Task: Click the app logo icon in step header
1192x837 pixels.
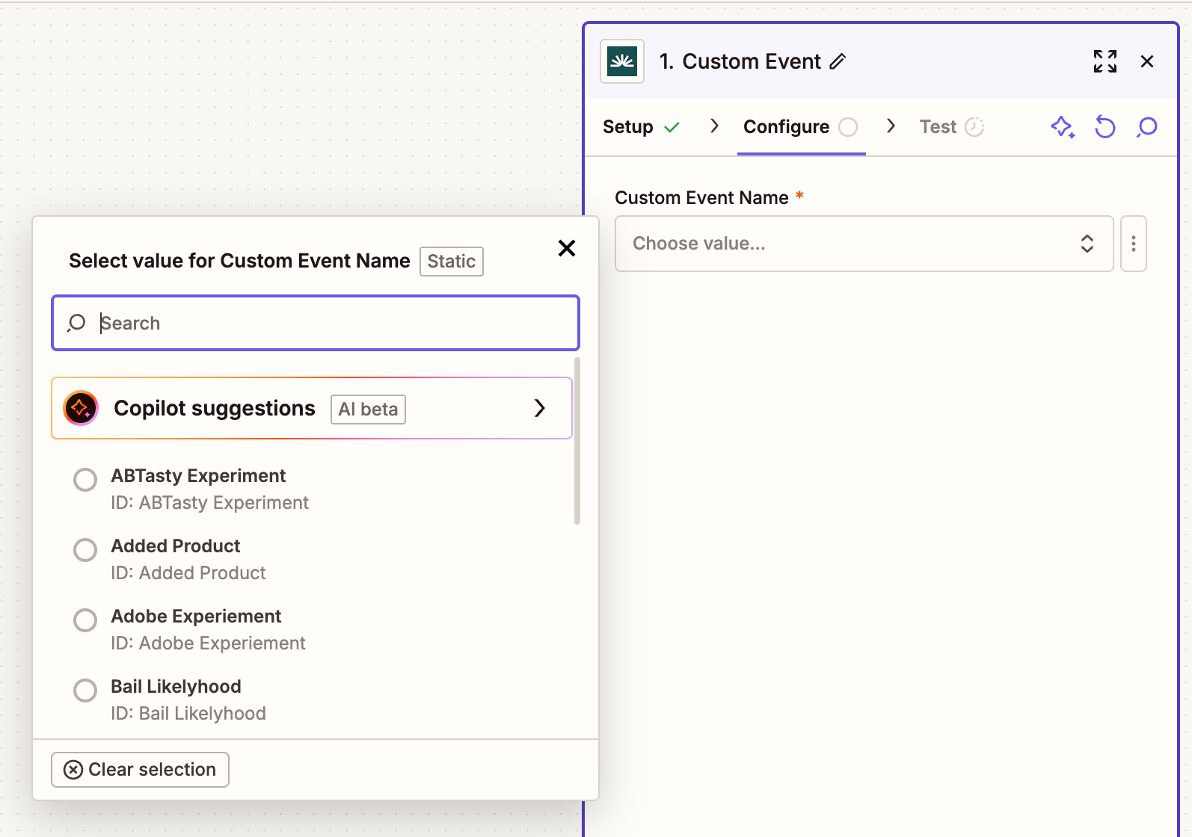Action: click(622, 61)
